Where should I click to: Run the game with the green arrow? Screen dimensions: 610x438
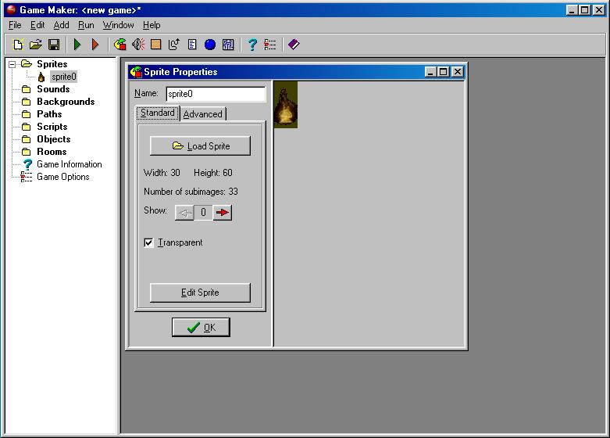point(77,45)
